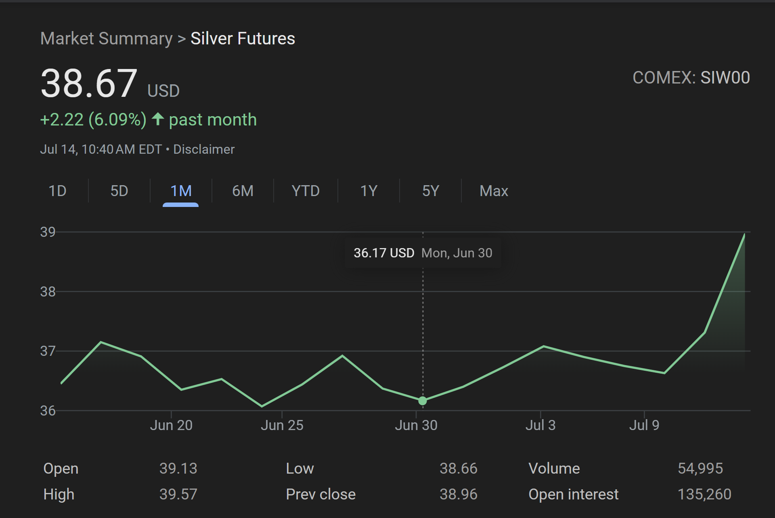This screenshot has width=775, height=518.
Task: Switch to the 5D chart range
Action: click(119, 191)
